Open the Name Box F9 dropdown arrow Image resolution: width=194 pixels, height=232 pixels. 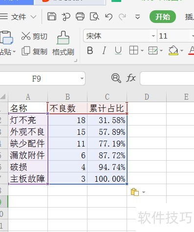coord(82,79)
